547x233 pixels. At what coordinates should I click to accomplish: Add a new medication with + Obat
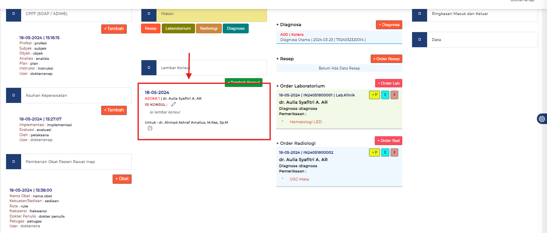point(122,179)
